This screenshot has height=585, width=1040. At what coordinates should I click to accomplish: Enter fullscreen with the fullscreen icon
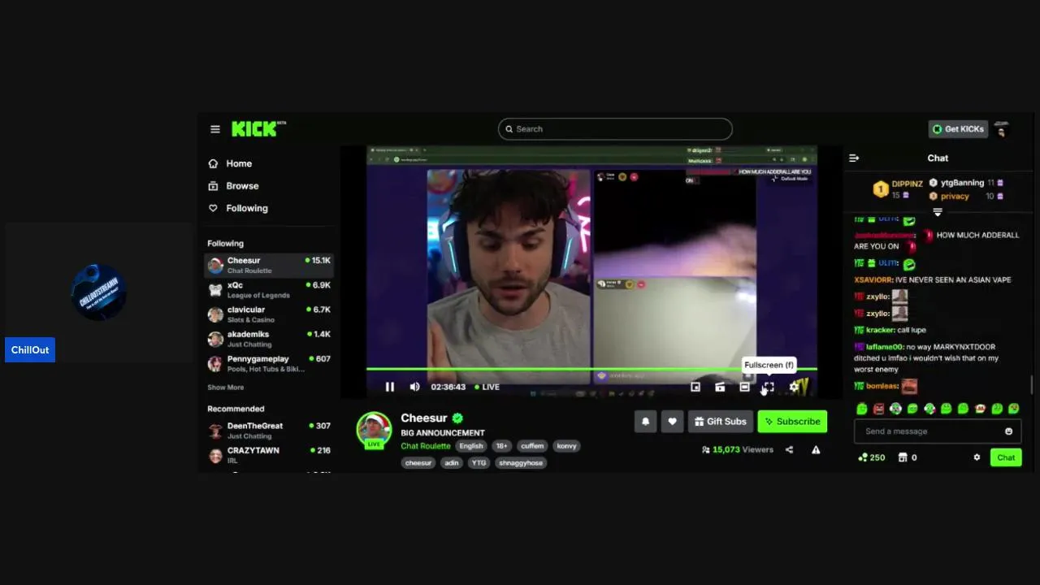(x=769, y=387)
